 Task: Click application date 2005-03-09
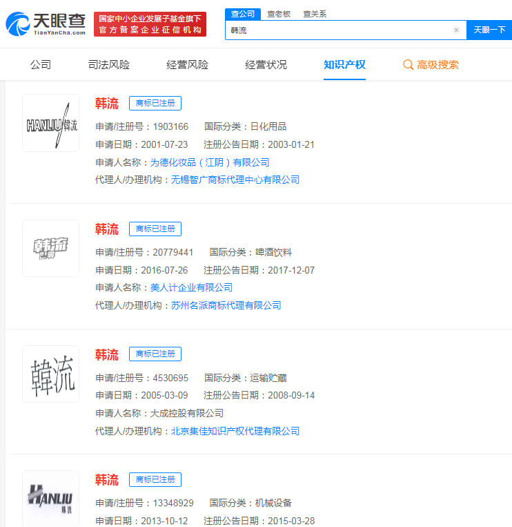click(164, 396)
